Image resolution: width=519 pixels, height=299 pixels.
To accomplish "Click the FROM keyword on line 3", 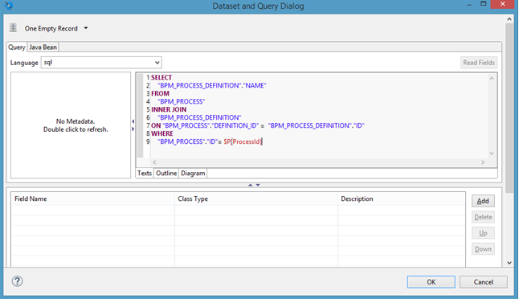I will click(x=160, y=93).
